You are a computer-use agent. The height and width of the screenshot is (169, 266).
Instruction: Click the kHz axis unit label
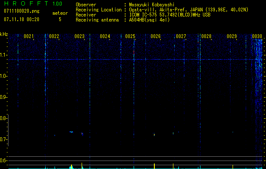tap(4, 34)
